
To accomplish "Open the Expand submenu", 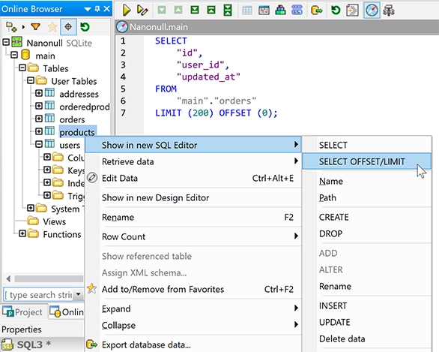I will tap(193, 308).
